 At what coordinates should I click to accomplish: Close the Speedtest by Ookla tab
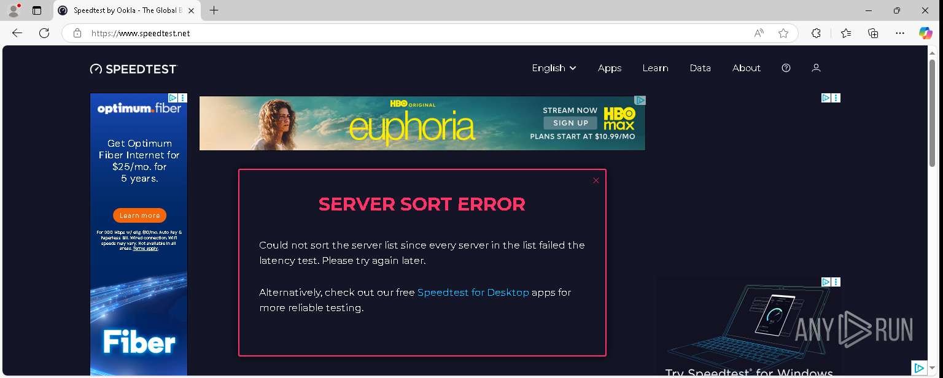pos(191,10)
